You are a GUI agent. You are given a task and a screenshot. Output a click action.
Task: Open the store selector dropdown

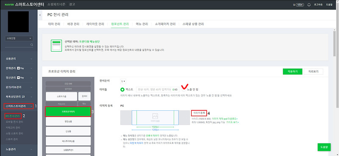pyautogui.click(x=19, y=38)
